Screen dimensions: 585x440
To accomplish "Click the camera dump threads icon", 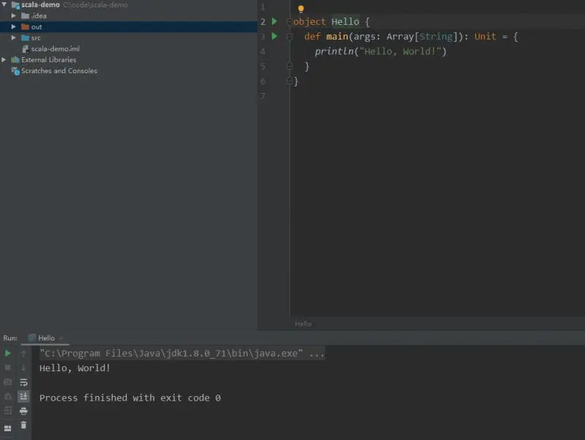I will coord(7,382).
